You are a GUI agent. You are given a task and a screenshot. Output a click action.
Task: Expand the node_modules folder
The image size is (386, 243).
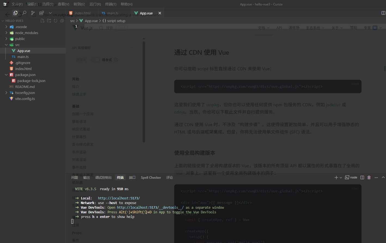pyautogui.click(x=6, y=33)
